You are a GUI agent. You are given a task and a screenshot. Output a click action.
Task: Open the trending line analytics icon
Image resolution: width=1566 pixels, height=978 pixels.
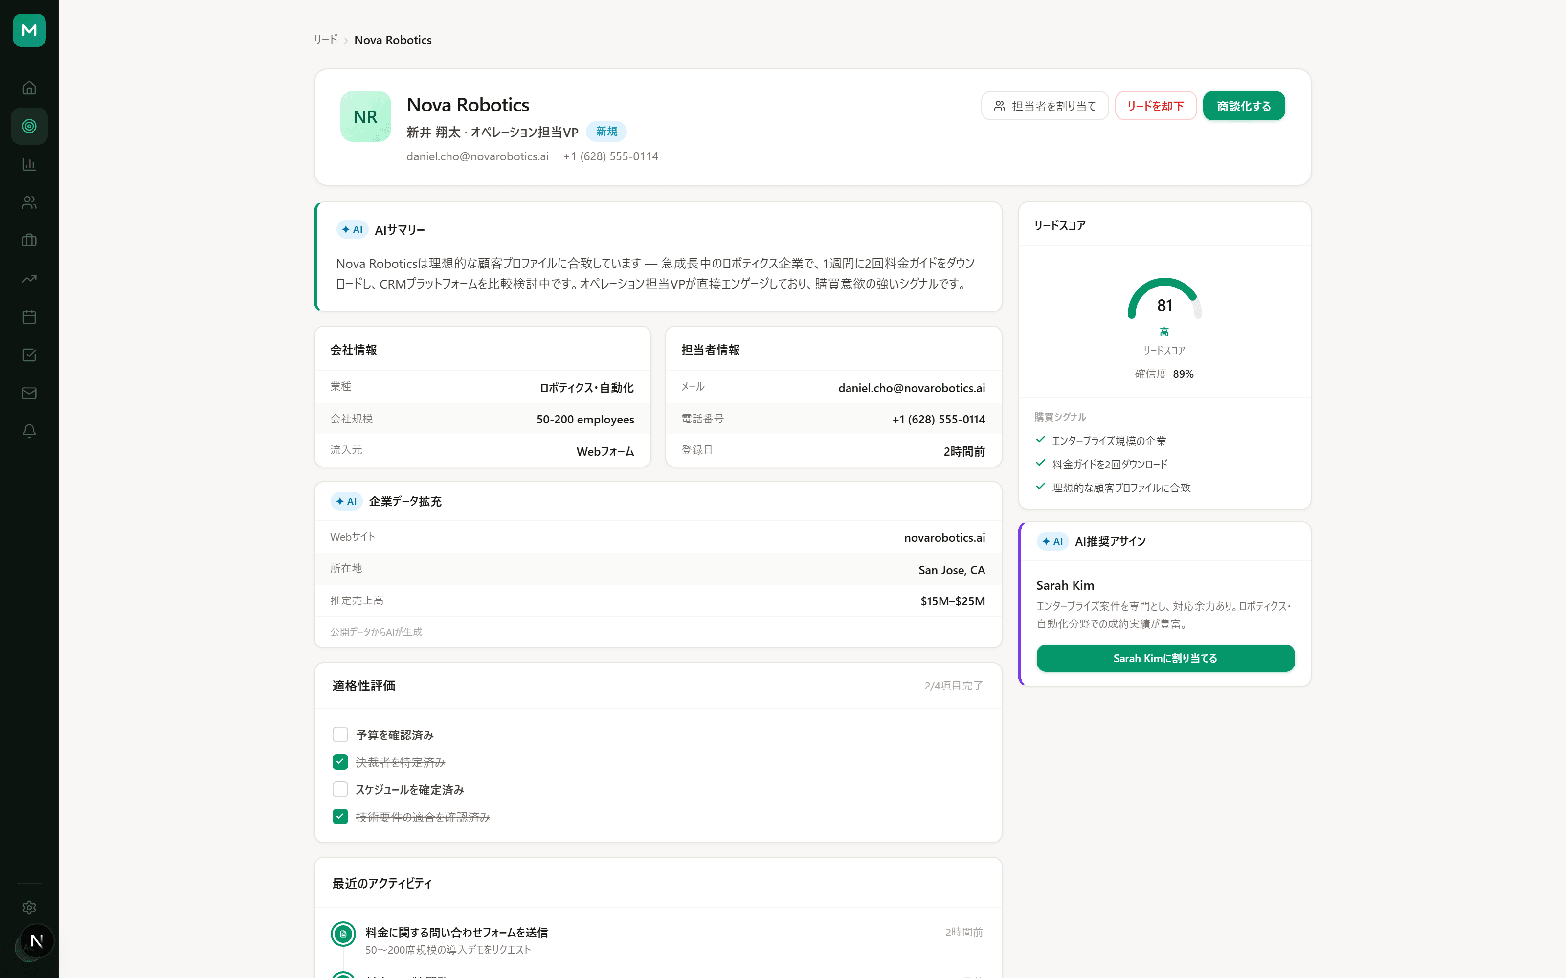click(29, 279)
